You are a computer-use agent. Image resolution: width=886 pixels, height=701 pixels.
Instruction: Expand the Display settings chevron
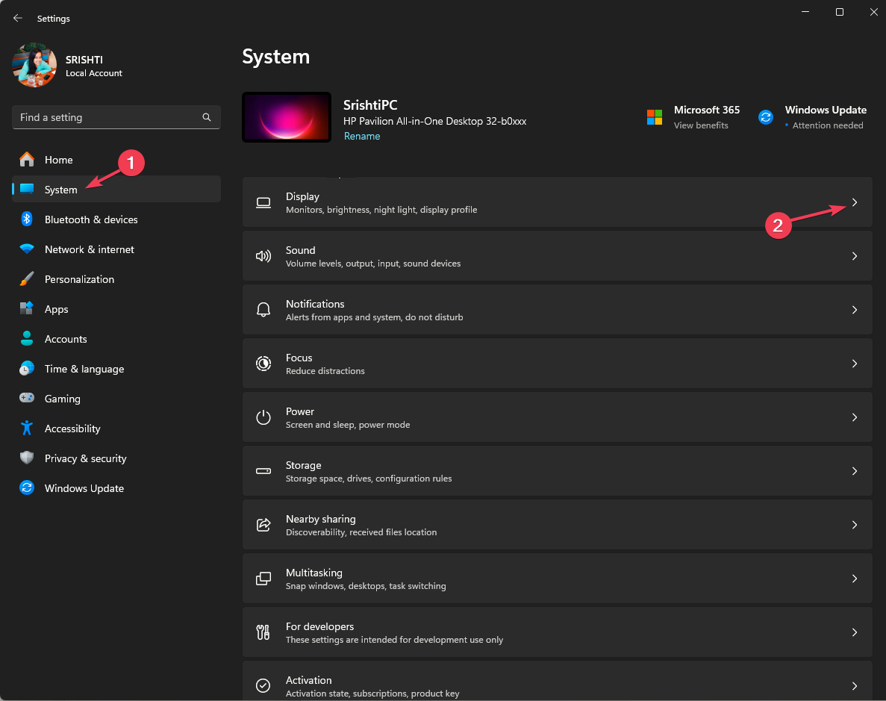click(x=855, y=202)
